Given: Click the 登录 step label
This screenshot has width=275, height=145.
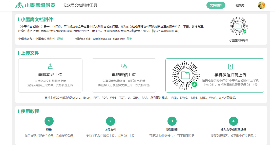Looking at the screenshot, I should click(x=49, y=130).
